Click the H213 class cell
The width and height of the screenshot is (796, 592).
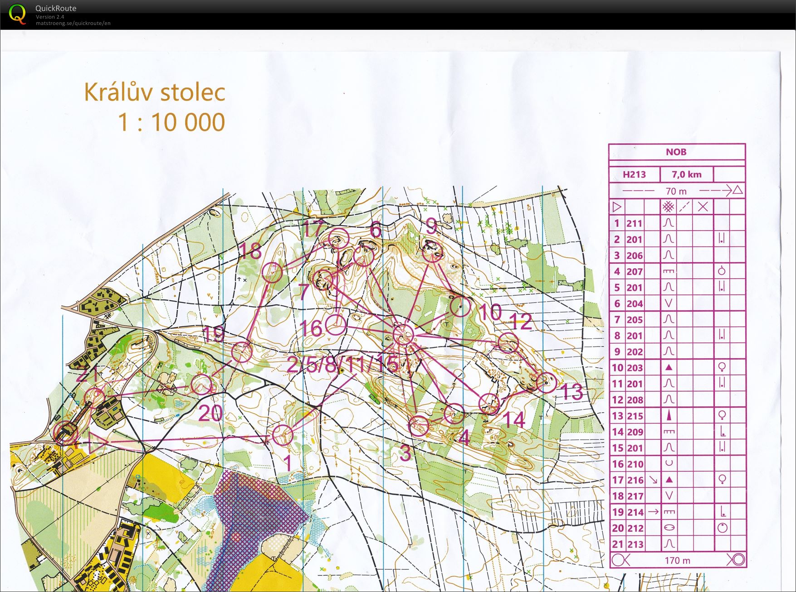[x=634, y=174]
